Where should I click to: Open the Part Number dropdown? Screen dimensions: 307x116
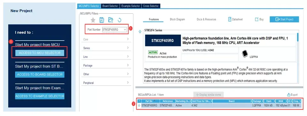125,29
